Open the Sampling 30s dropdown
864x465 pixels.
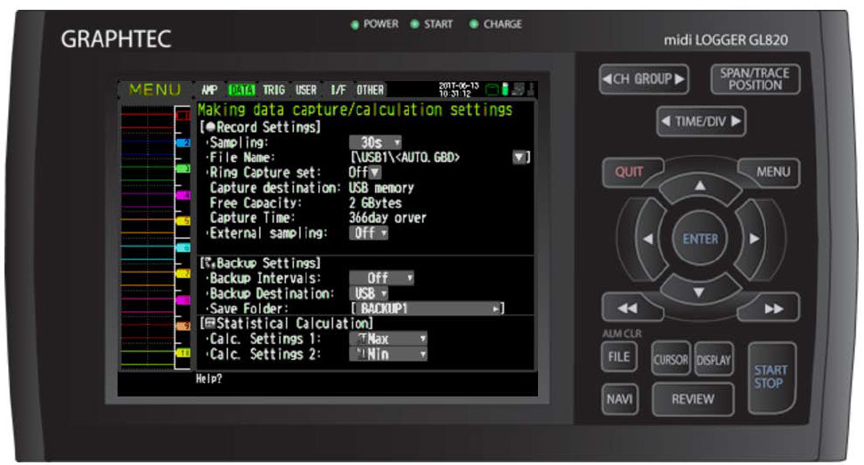[375, 143]
